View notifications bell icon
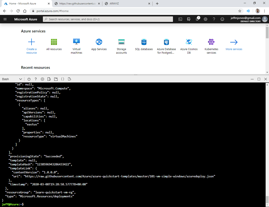 197,19
